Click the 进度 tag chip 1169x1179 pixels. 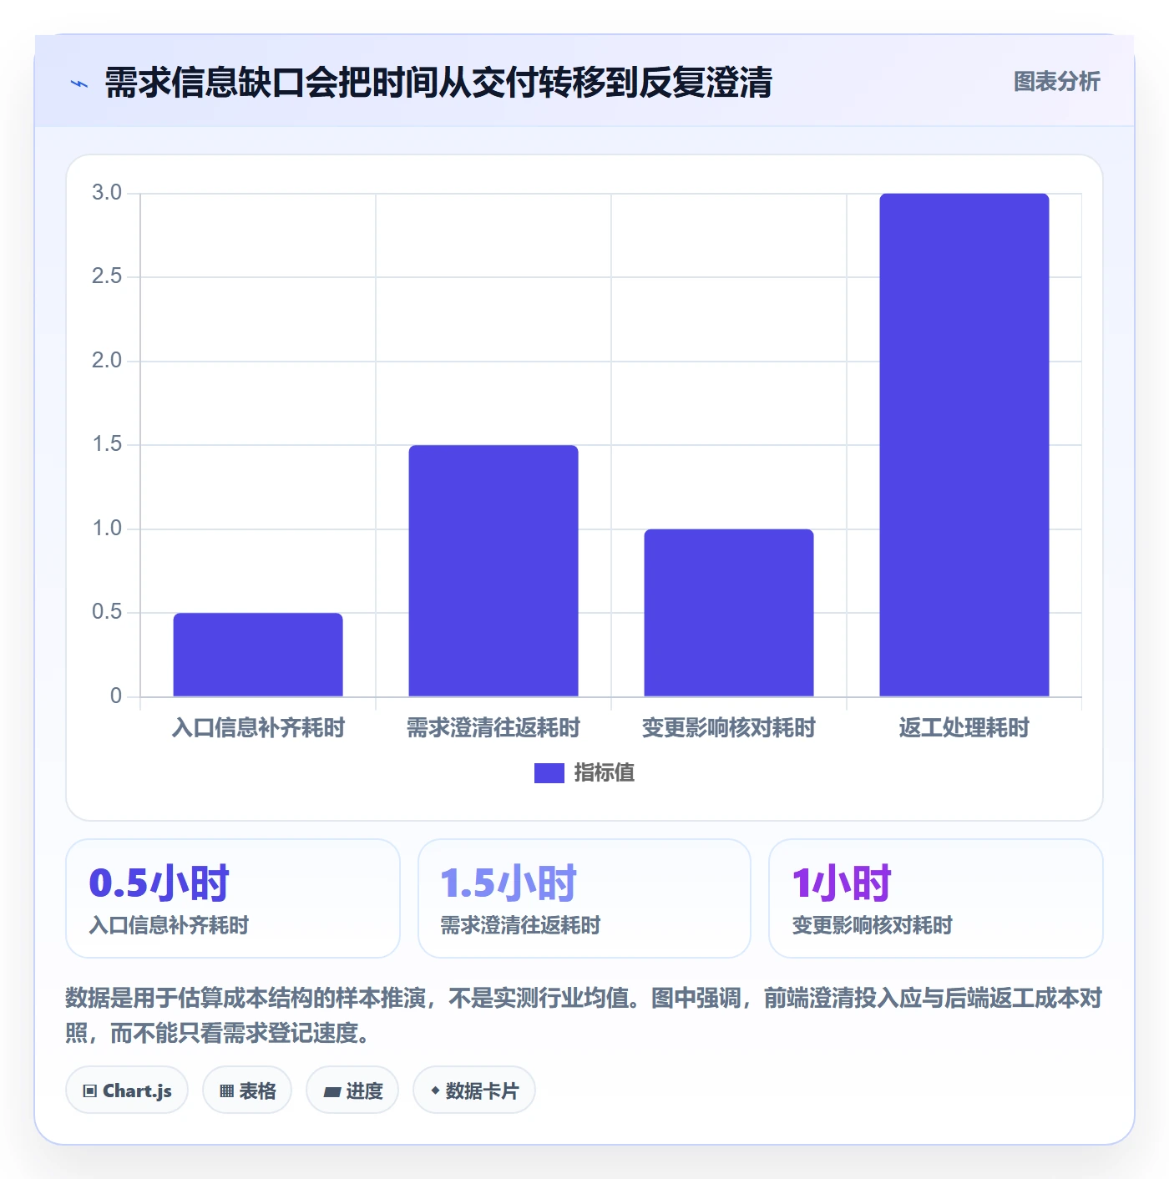click(x=352, y=1090)
